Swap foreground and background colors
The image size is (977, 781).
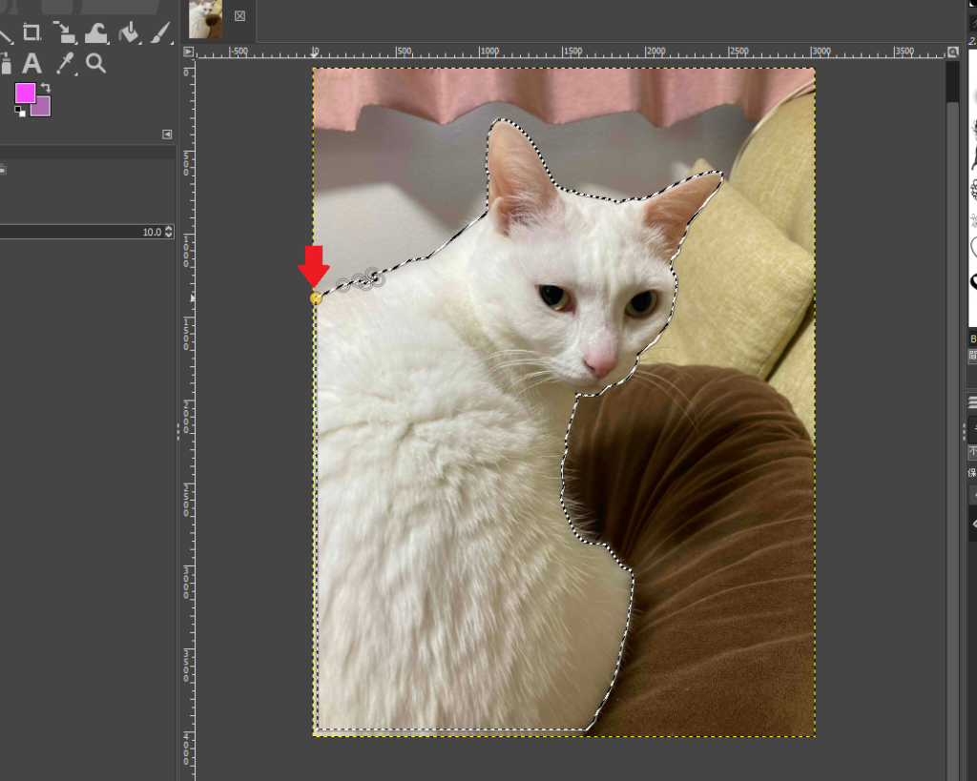45,89
